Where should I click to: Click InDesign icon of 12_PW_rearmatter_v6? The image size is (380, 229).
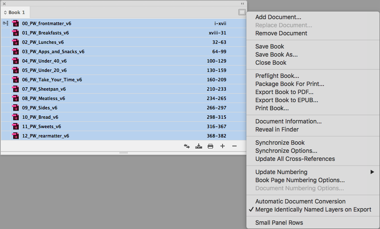(x=15, y=136)
